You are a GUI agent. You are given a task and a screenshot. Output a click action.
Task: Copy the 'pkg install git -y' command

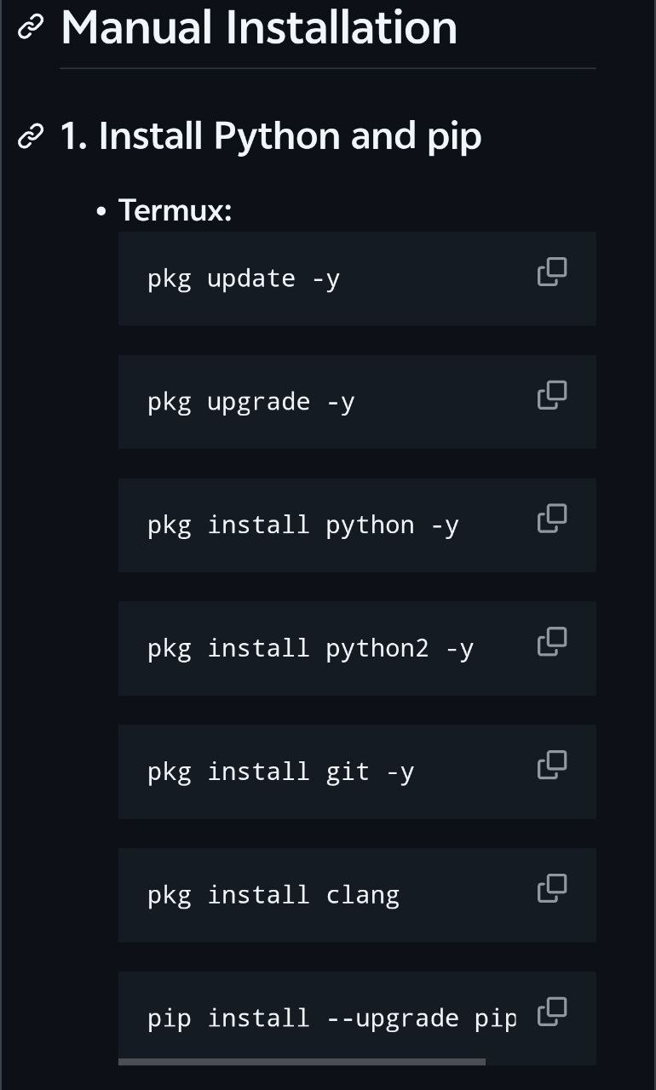[x=552, y=765]
